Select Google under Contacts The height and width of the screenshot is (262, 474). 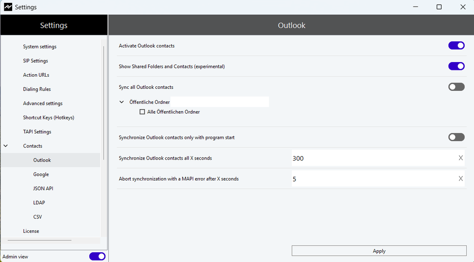coord(41,174)
